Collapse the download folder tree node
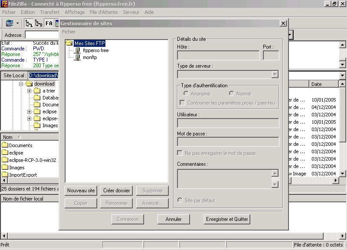347x250 pixels. (21, 84)
